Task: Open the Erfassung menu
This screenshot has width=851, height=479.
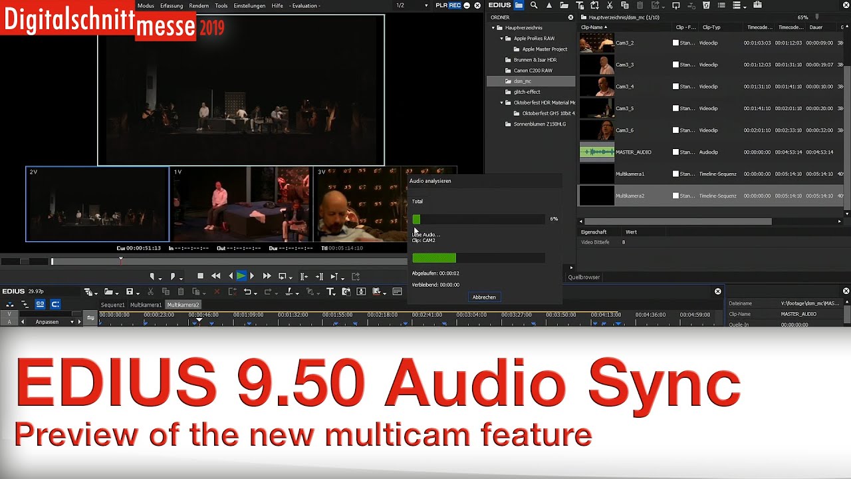Action: [x=172, y=5]
